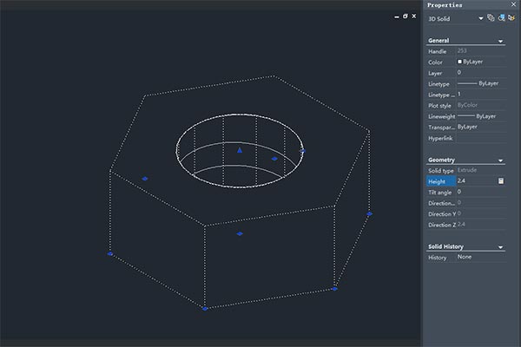Image resolution: width=521 pixels, height=347 pixels.
Task: Click the triangle grip at hole center
Action: point(240,150)
